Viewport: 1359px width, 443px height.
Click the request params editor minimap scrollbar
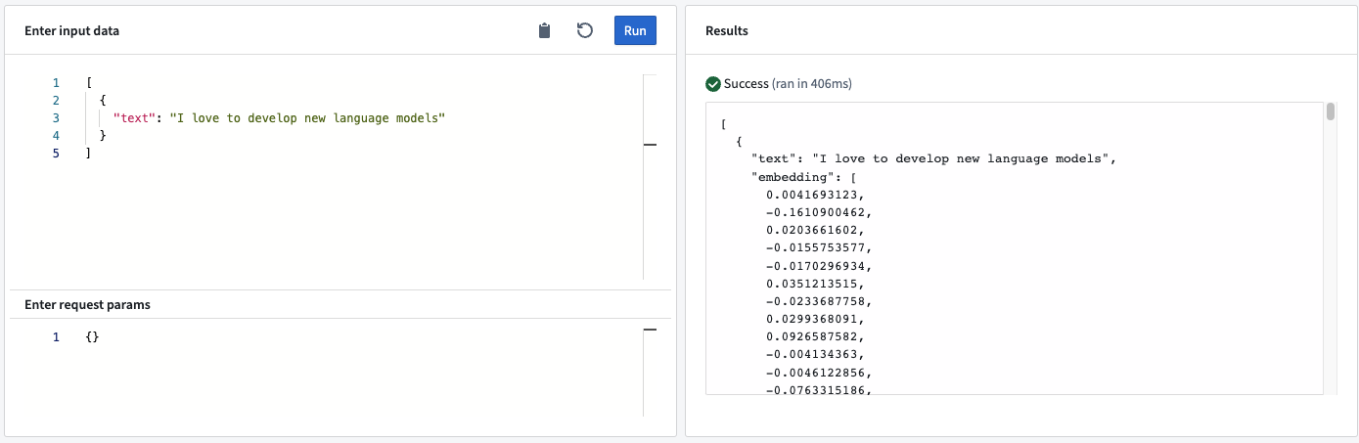650,372
